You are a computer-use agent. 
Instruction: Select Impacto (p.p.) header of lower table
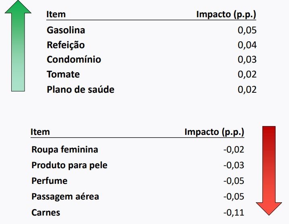pyautogui.click(x=215, y=132)
